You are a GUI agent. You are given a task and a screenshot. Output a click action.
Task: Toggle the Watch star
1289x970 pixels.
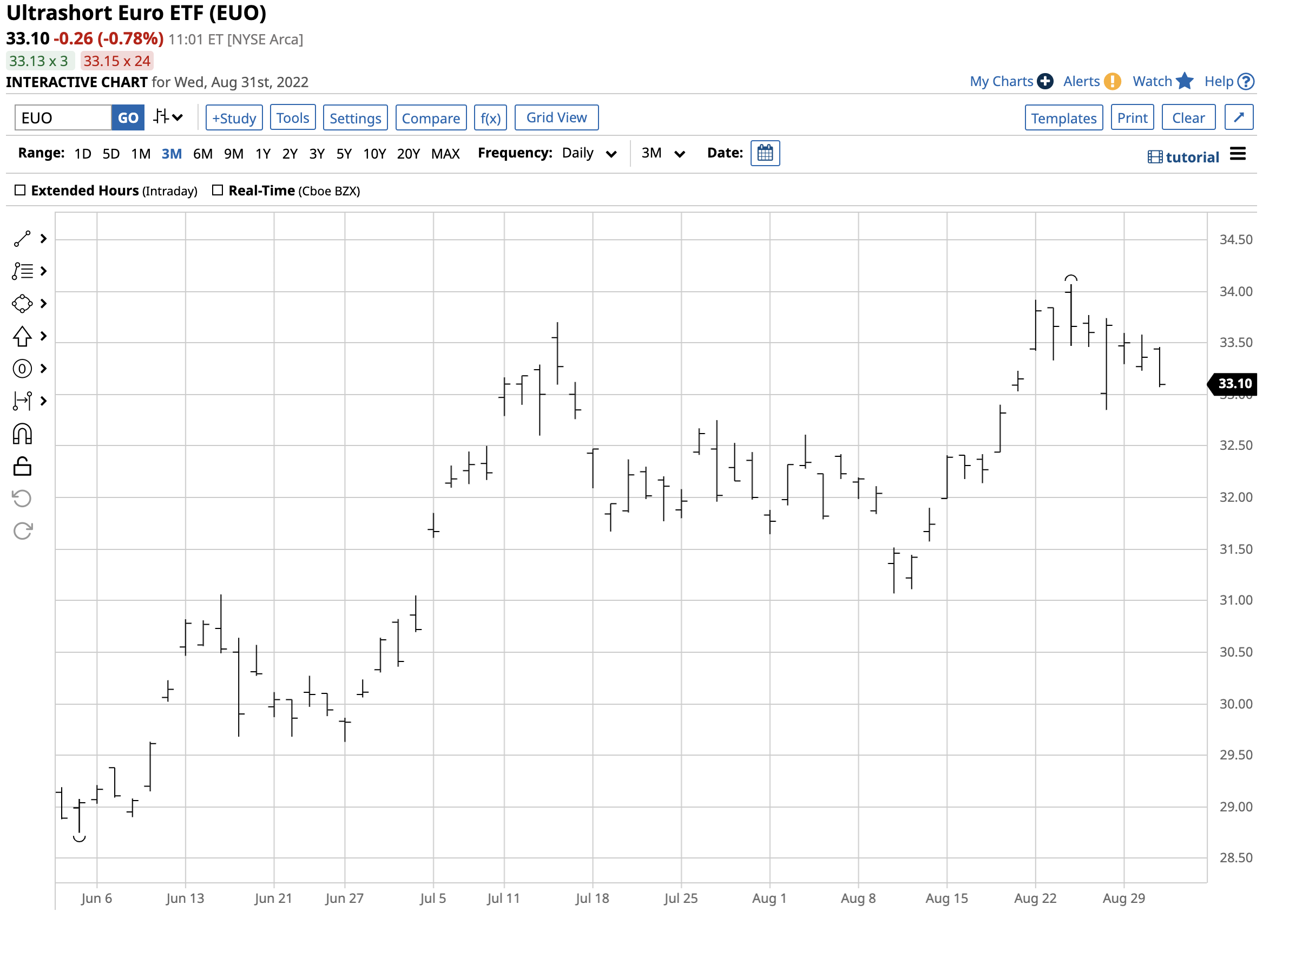[1184, 82]
